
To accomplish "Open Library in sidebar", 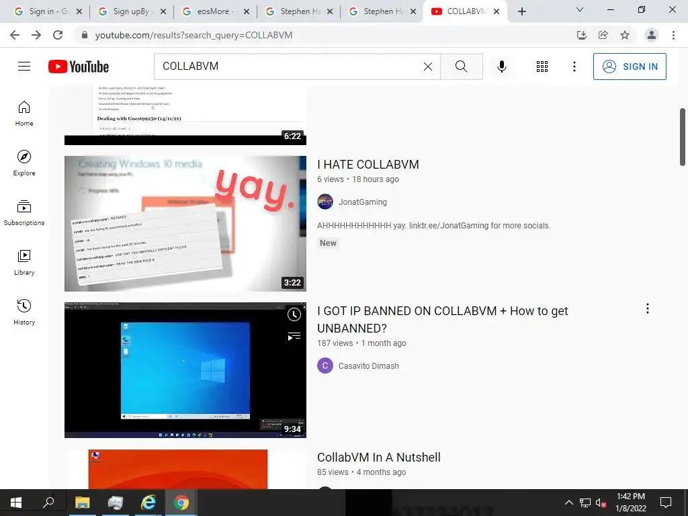I will (24, 263).
